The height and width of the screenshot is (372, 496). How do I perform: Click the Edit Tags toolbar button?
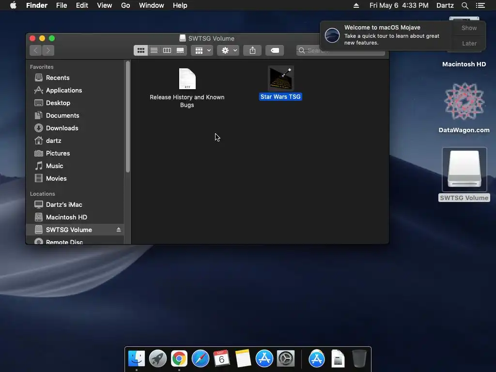point(275,50)
